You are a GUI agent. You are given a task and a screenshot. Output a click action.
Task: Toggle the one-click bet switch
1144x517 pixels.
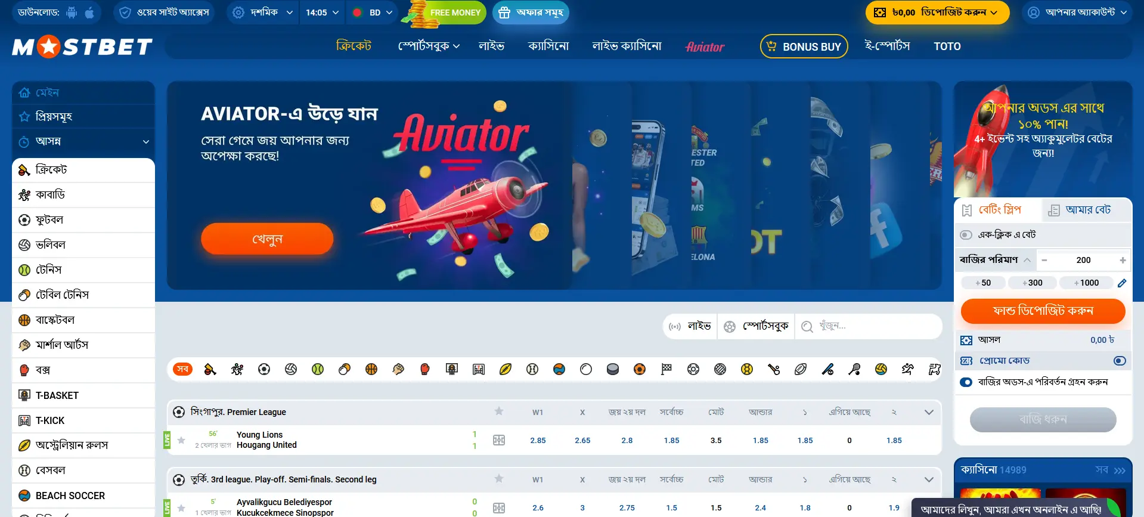tap(966, 235)
